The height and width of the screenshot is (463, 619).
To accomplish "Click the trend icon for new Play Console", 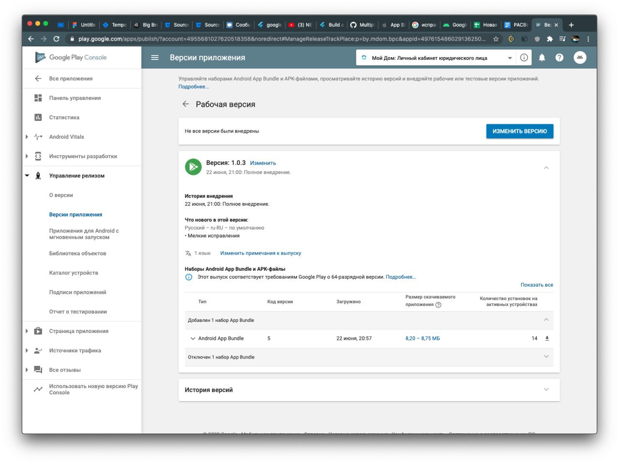I will [x=38, y=389].
